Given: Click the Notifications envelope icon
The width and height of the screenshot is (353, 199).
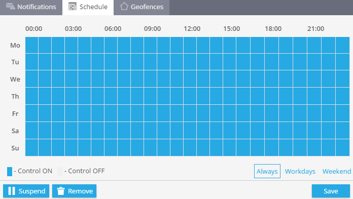Looking at the screenshot, I should 11,6.
